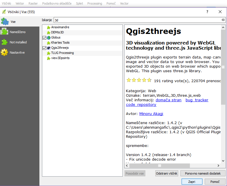Click the Qgis2threejs plugin icon

tap(49, 48)
